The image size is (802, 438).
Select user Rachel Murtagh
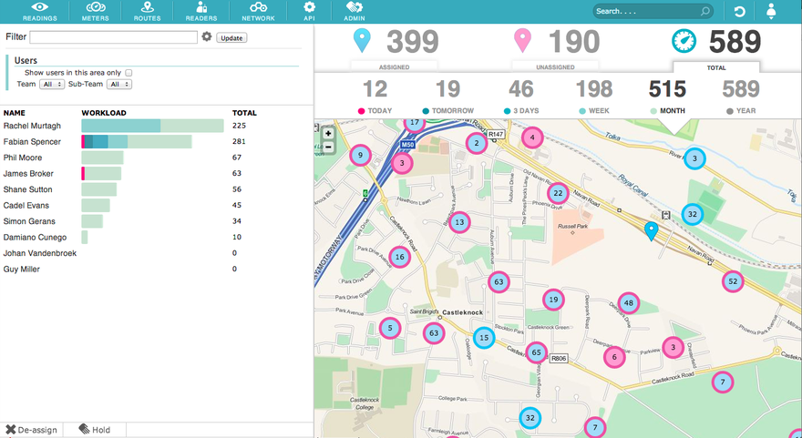tap(32, 126)
